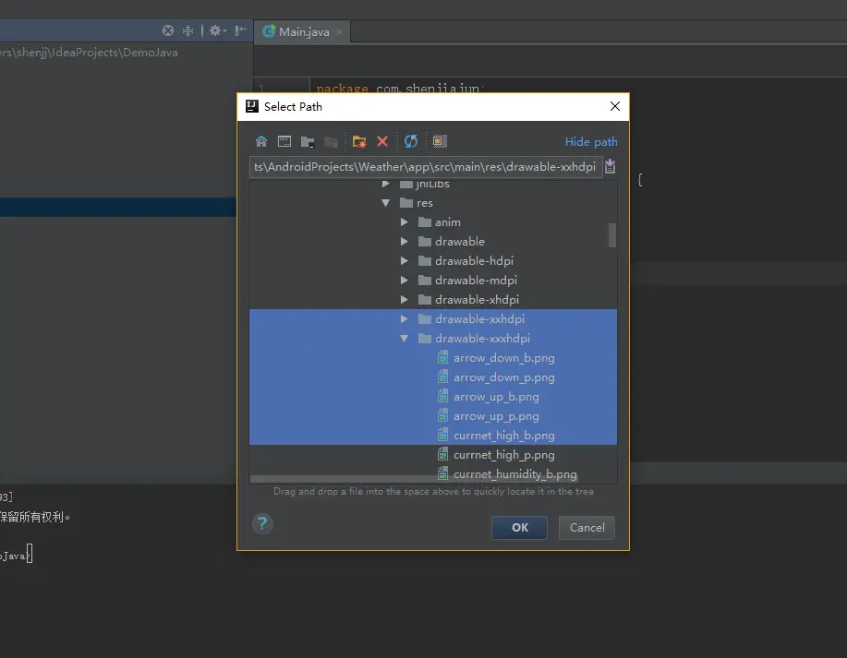Viewport: 847px width, 658px height.
Task: Expand the drawable-xxhdpi folder
Action: (x=404, y=319)
